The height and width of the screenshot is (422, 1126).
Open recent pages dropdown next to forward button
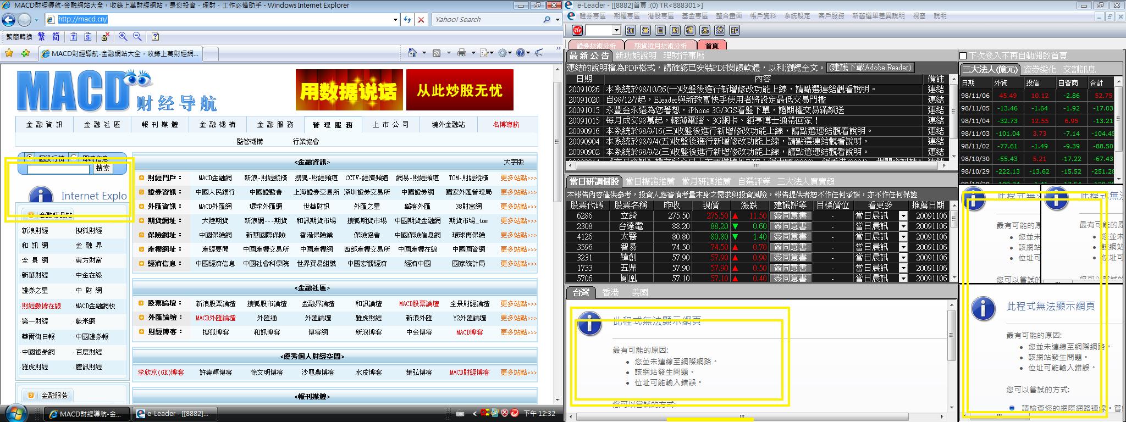pos(36,20)
